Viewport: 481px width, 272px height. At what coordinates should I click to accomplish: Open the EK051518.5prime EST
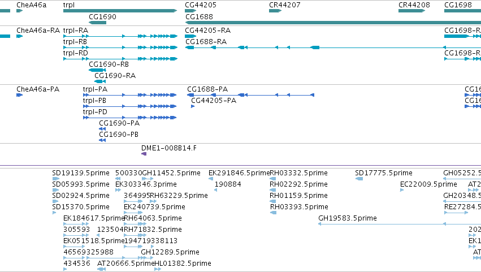click(74, 247)
